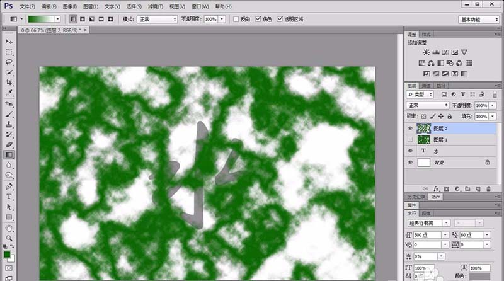504x281 pixels.
Task: Select the Gradient tool in toolbox
Action: point(9,155)
